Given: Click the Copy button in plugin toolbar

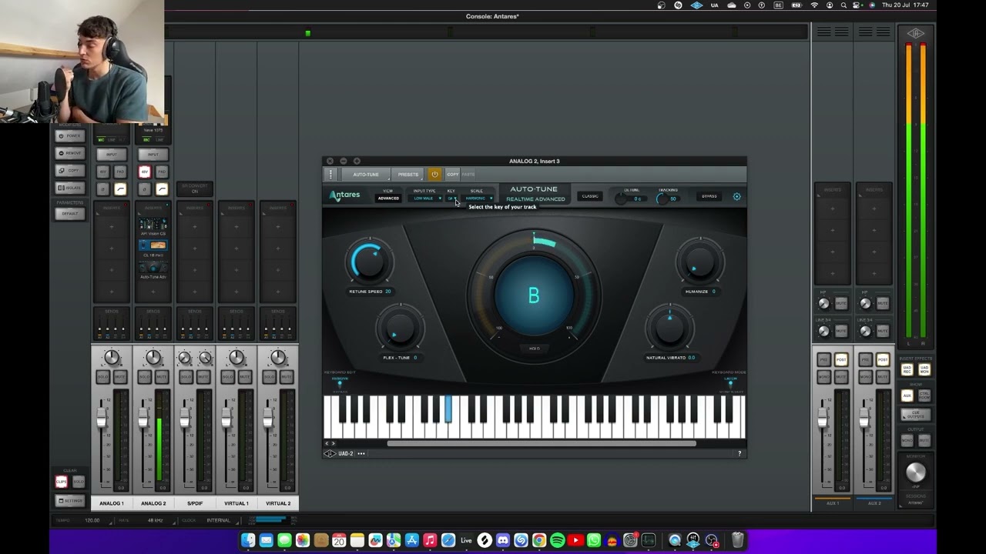Looking at the screenshot, I should (452, 175).
